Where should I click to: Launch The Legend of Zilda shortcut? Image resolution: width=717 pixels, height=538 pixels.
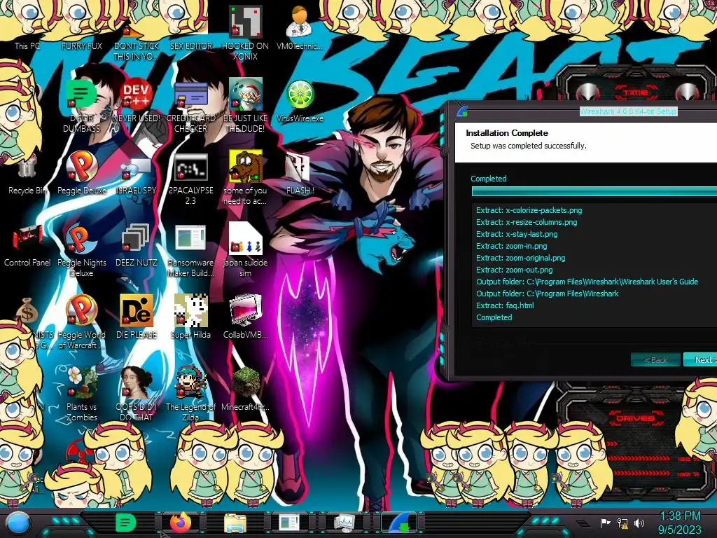[190, 382]
